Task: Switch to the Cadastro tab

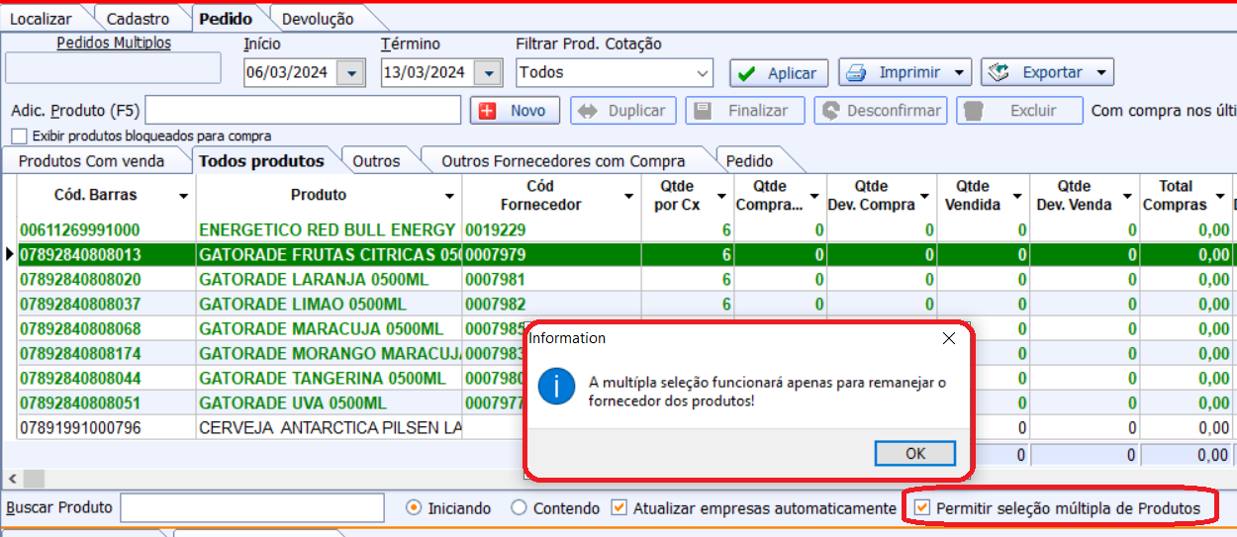Action: pyautogui.click(x=138, y=19)
